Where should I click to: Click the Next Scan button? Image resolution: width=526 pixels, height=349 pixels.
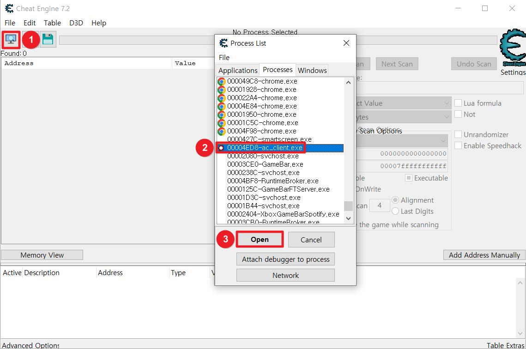(397, 64)
